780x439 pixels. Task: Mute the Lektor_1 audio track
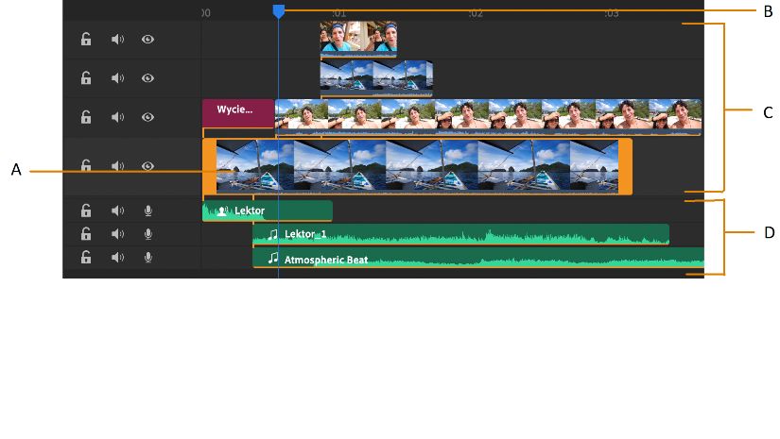coord(117,234)
